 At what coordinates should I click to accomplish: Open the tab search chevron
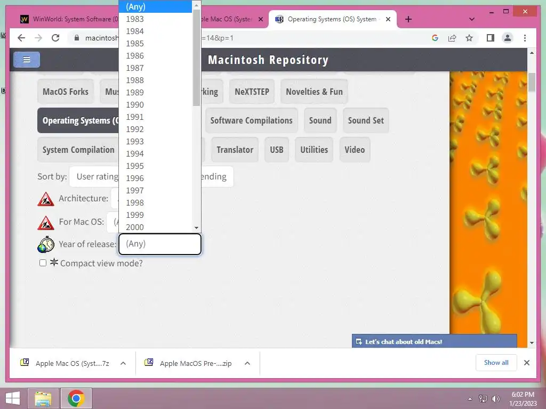472,19
